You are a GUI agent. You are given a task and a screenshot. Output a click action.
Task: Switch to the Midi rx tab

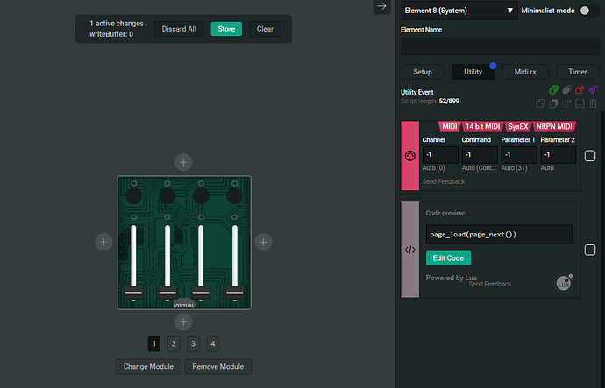pyautogui.click(x=525, y=72)
